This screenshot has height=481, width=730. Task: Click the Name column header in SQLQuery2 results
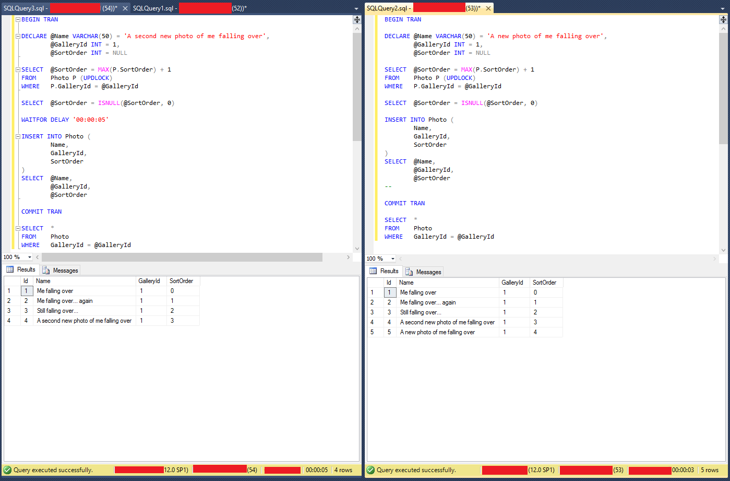[x=447, y=283]
